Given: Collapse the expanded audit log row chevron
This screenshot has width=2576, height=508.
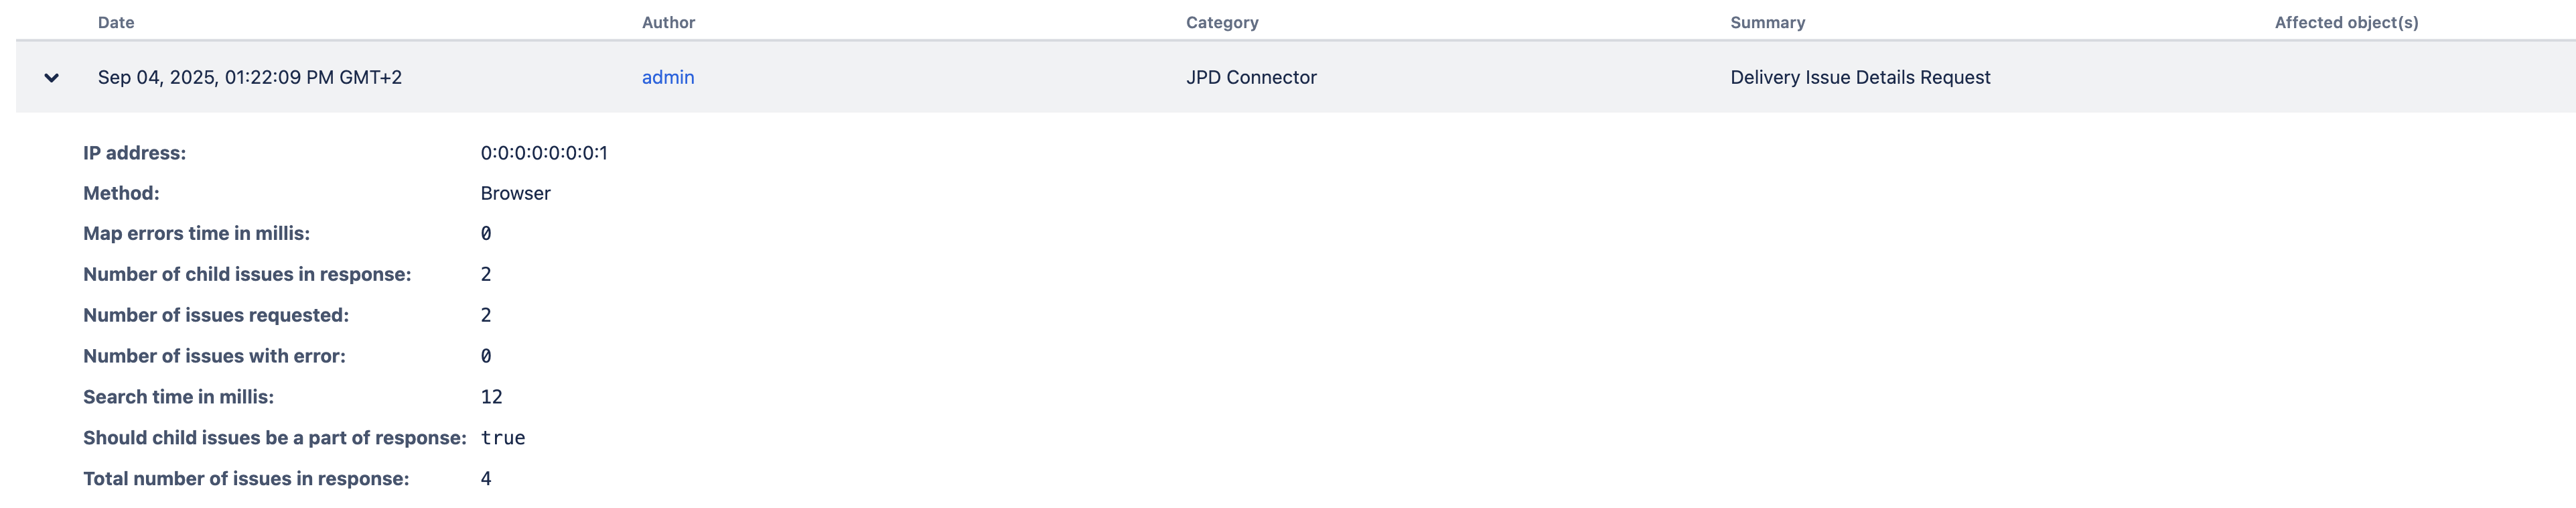Looking at the screenshot, I should (51, 78).
